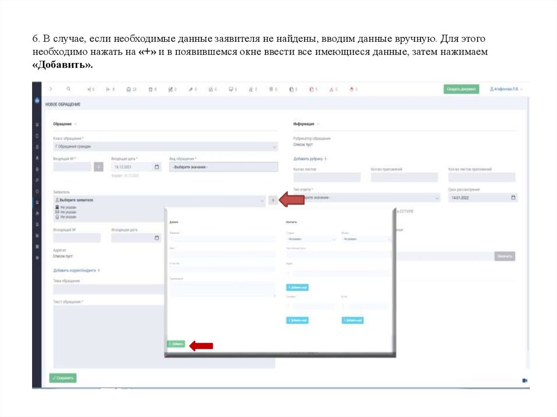Click the video camera icon at bottom right
Viewport: 557px width, 417px height.
coord(525,381)
